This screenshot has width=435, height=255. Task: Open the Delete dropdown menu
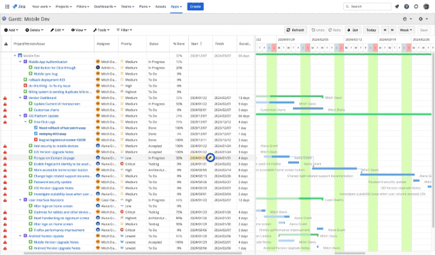(x=35, y=30)
